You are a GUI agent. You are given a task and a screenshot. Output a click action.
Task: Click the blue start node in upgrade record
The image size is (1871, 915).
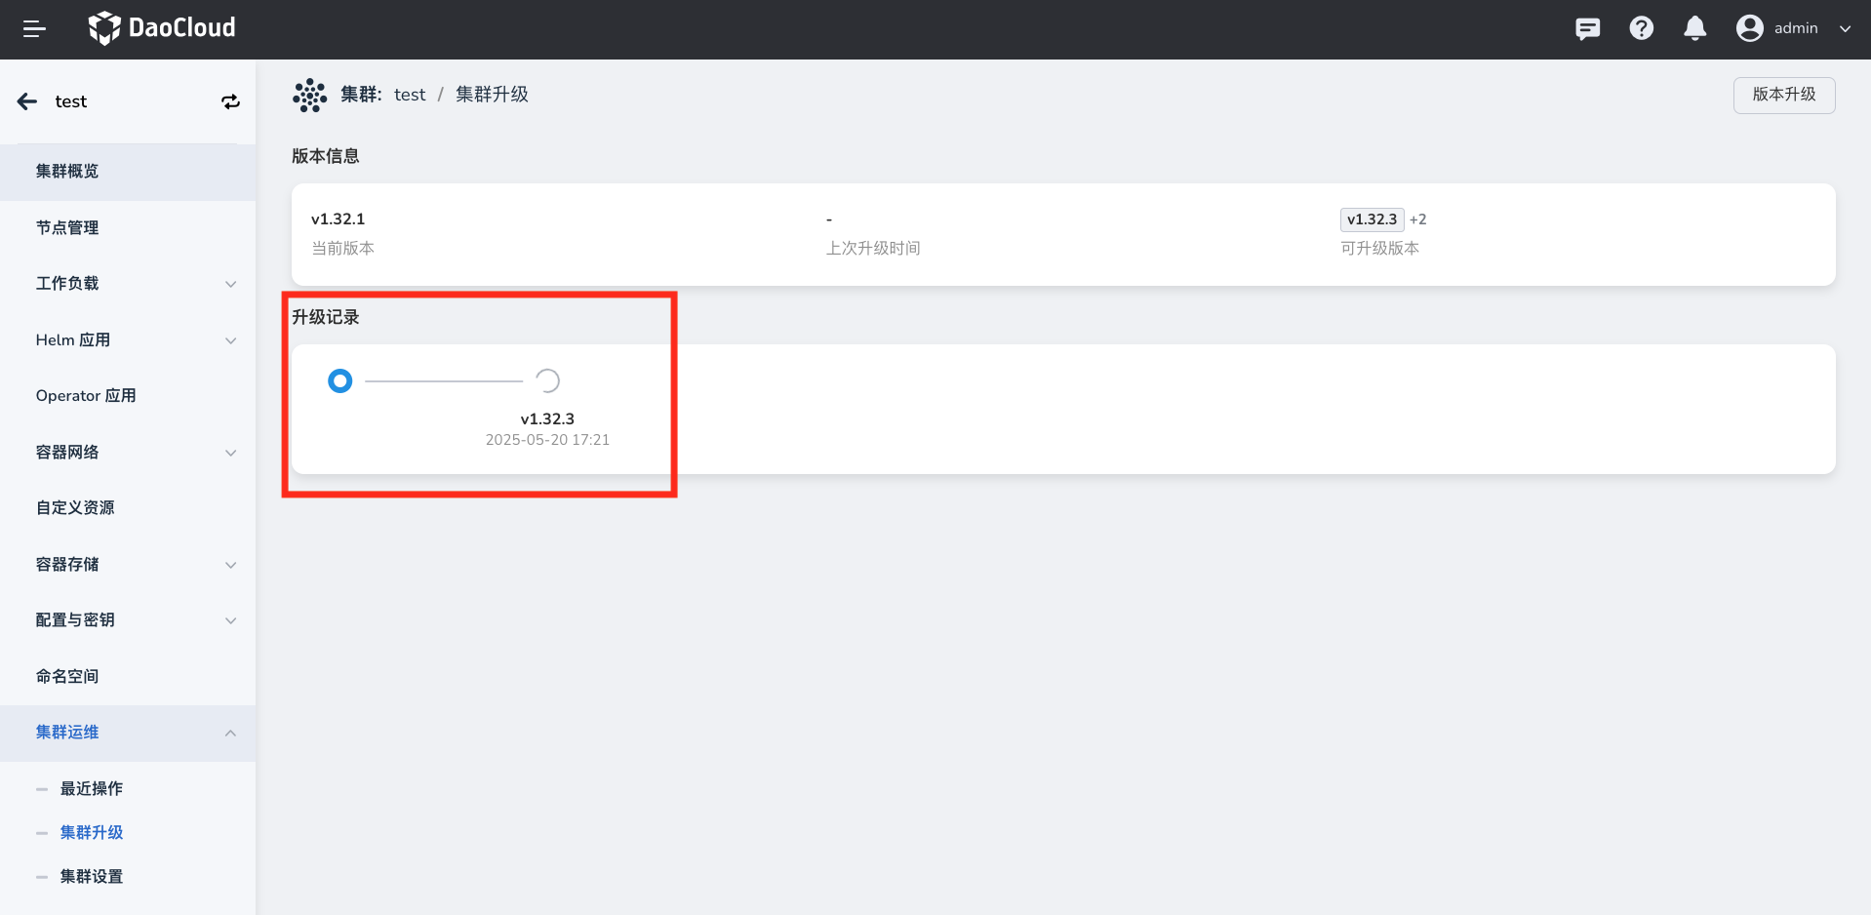(340, 380)
